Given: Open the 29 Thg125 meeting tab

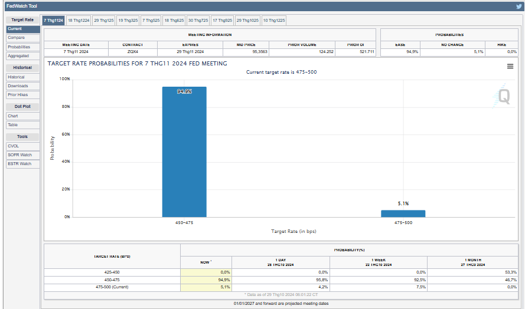Looking at the screenshot, I should [x=104, y=20].
